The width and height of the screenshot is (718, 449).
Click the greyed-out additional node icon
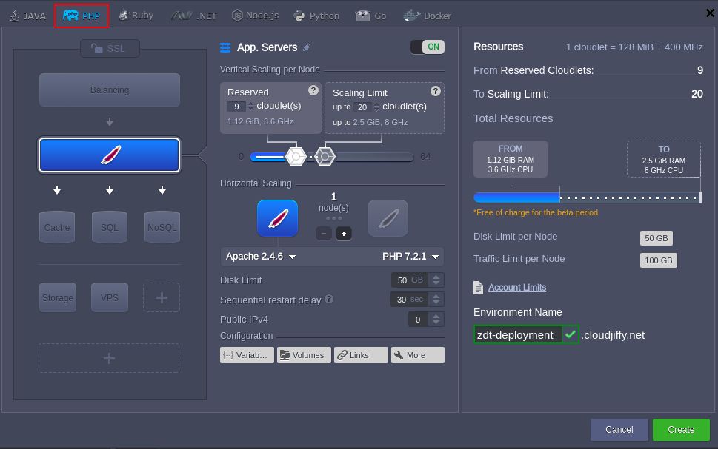coord(388,218)
